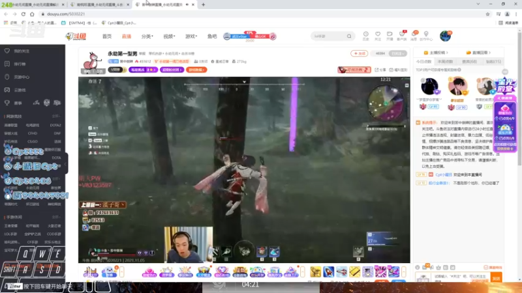
Task: Click the search magnifier icon
Action: (349, 36)
